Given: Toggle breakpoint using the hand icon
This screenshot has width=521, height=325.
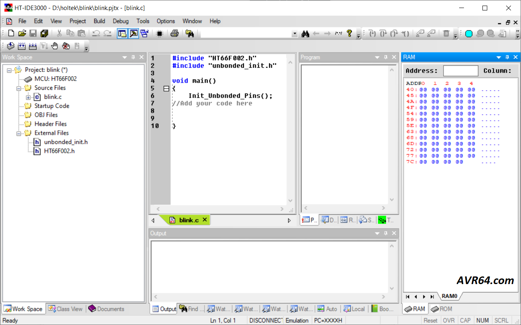Looking at the screenshot, I should 55,46.
